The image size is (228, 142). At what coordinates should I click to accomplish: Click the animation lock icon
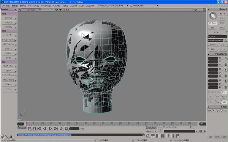[x=204, y=131]
